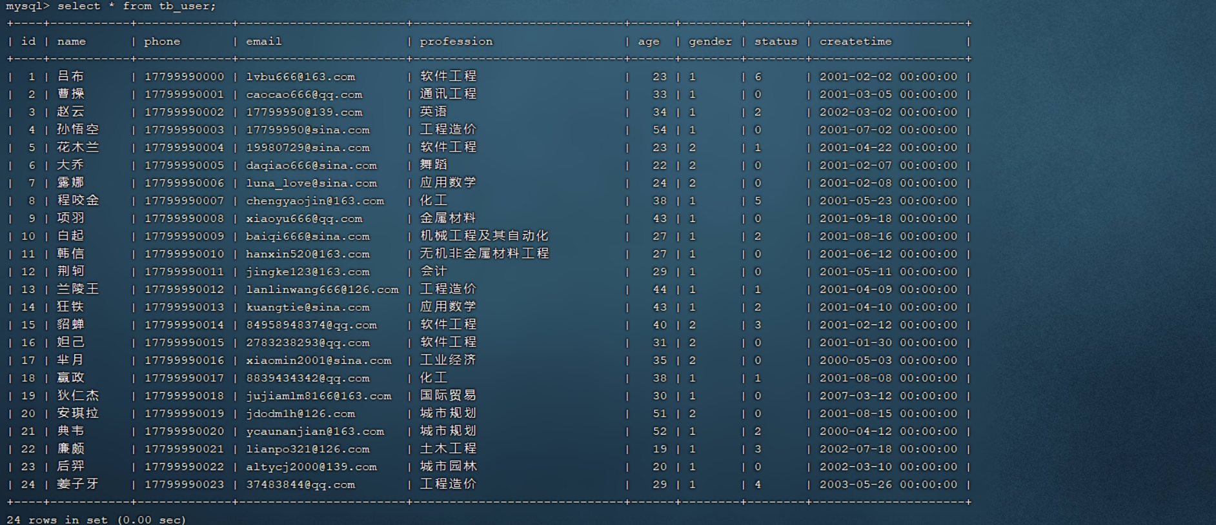1216x525 pixels.
Task: Click the profession cell "英语"
Action: 433,112
